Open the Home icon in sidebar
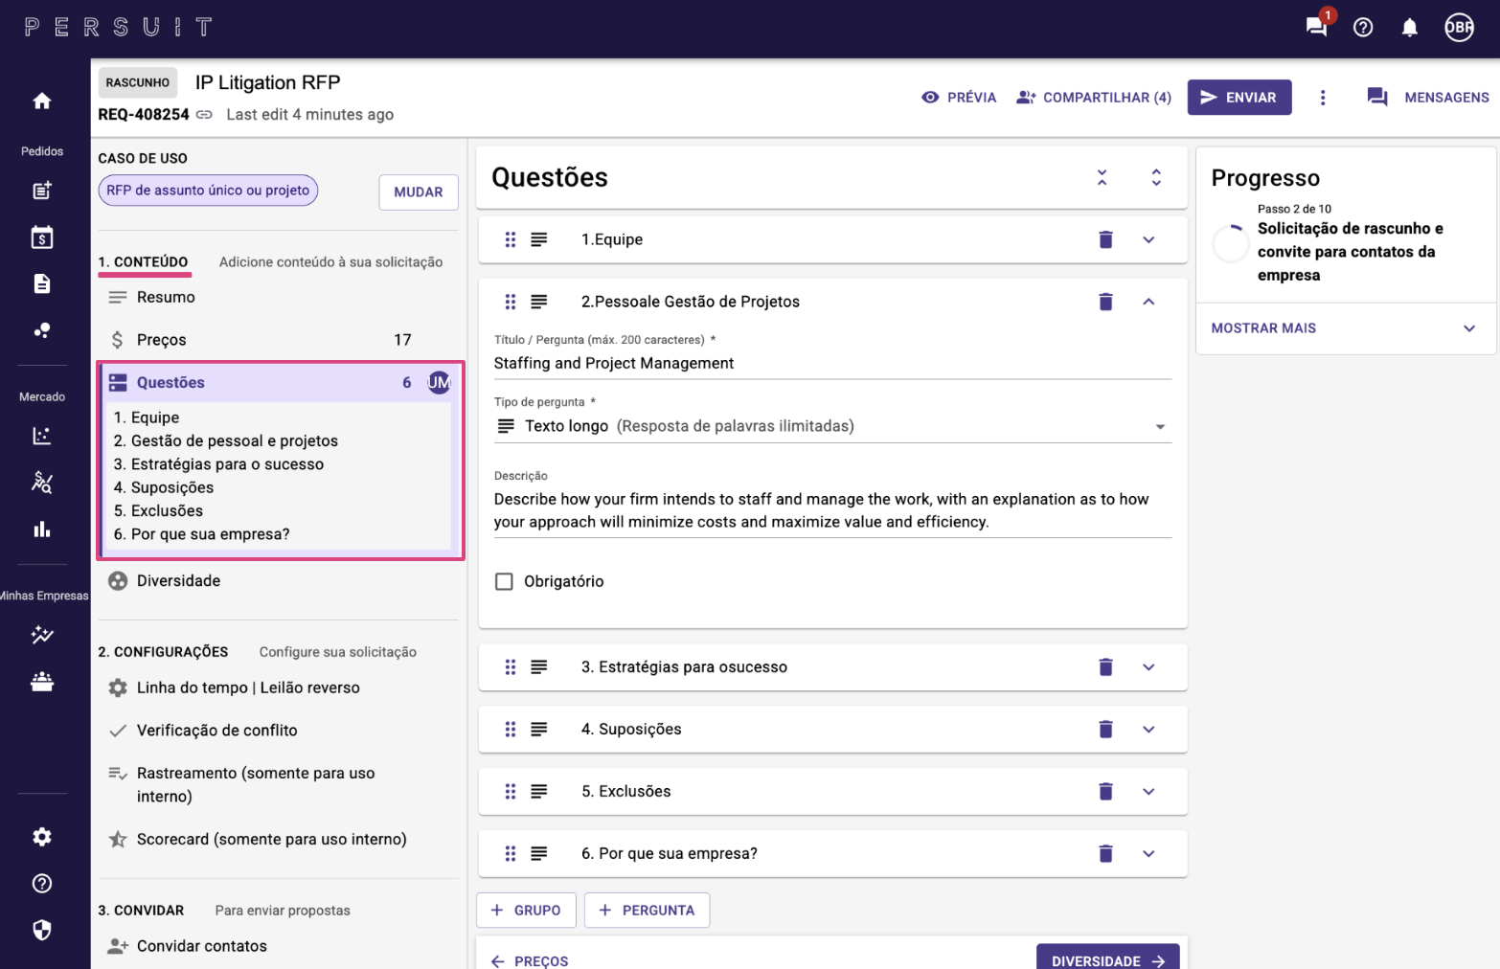This screenshot has height=969, width=1500. (42, 101)
